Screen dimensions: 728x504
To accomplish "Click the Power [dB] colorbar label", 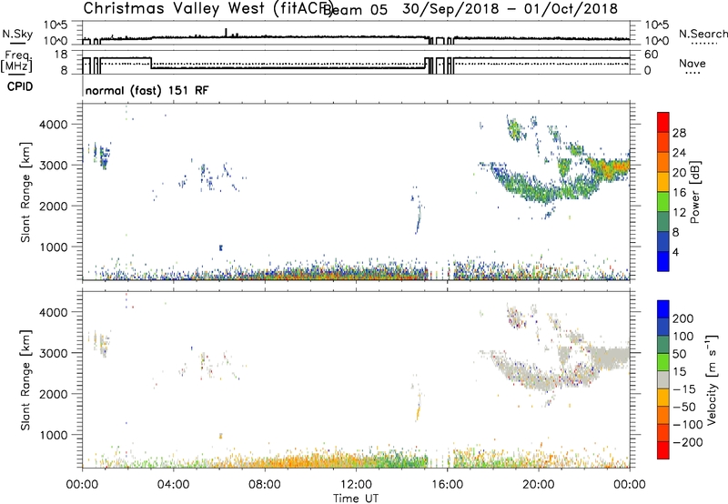I will [694, 192].
